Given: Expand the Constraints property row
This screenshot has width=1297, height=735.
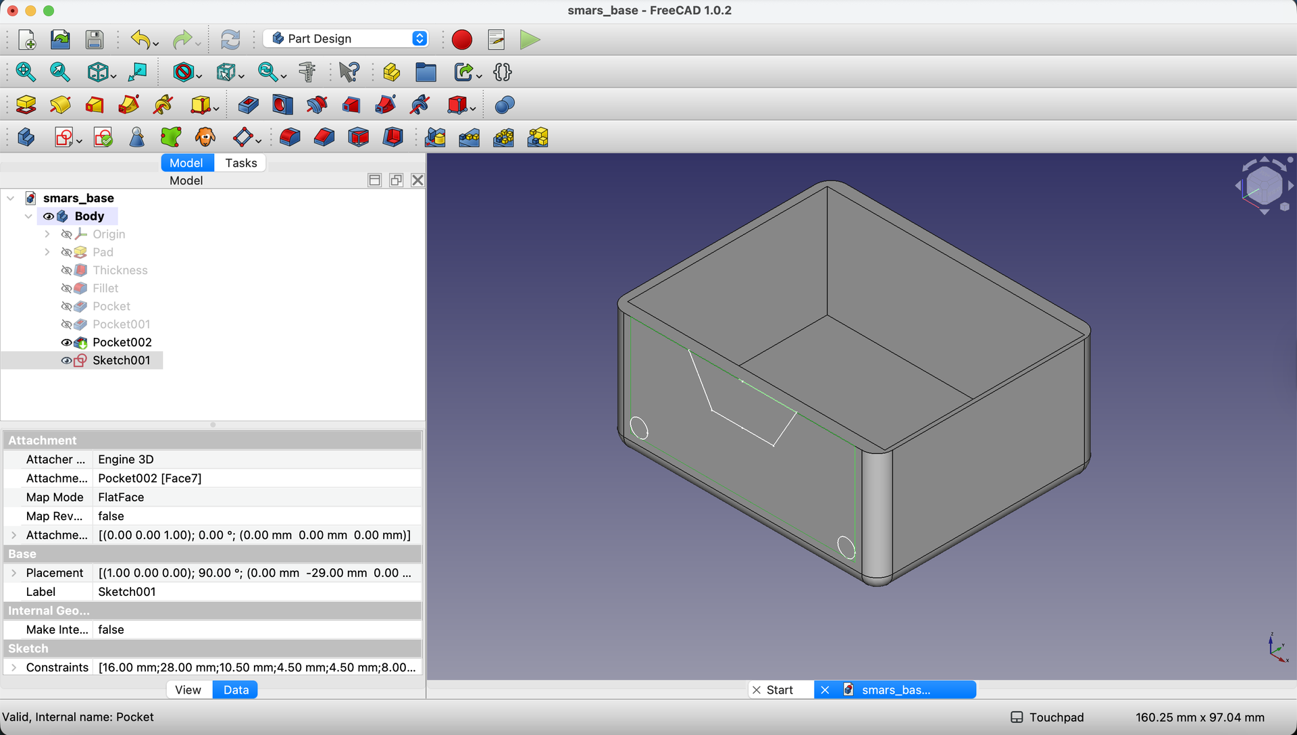Looking at the screenshot, I should coord(14,667).
